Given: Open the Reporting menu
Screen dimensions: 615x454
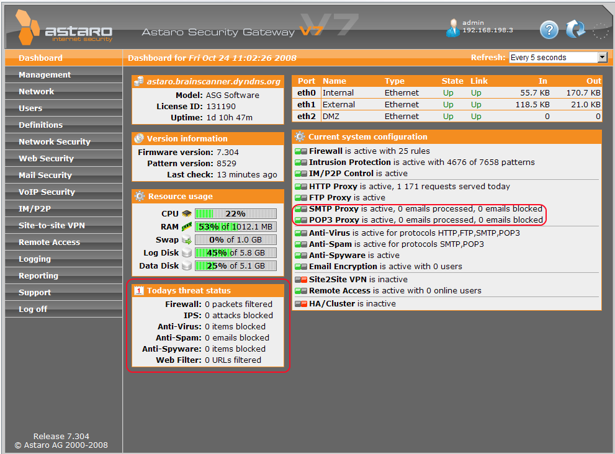Looking at the screenshot, I should coord(63,275).
